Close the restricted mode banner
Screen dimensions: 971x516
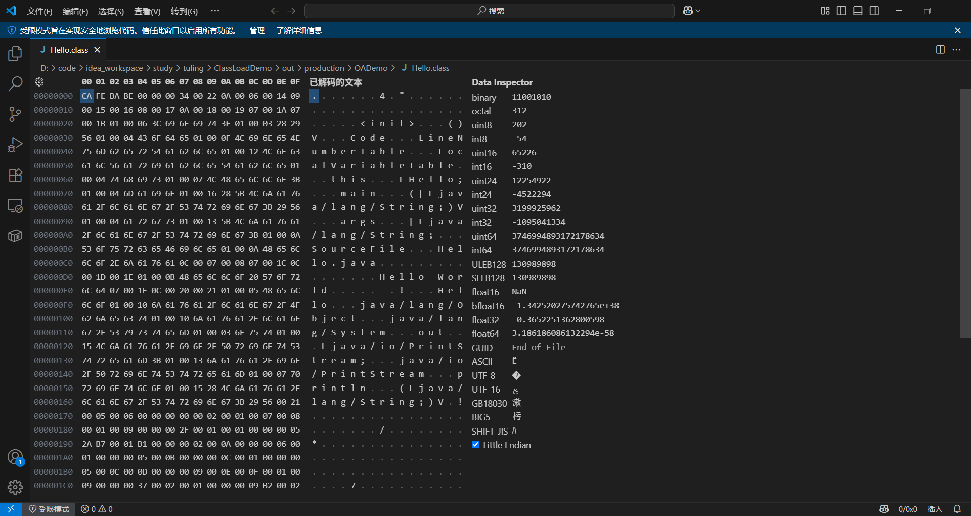point(957,31)
